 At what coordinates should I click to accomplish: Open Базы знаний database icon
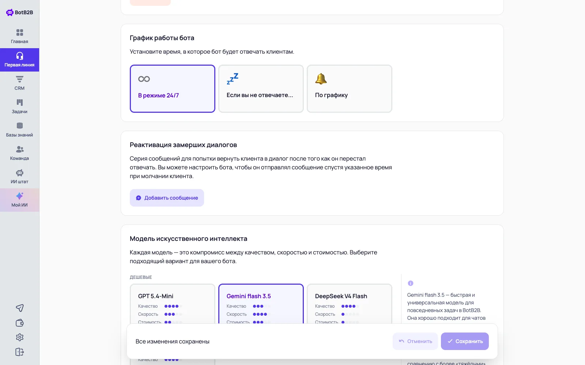20,126
